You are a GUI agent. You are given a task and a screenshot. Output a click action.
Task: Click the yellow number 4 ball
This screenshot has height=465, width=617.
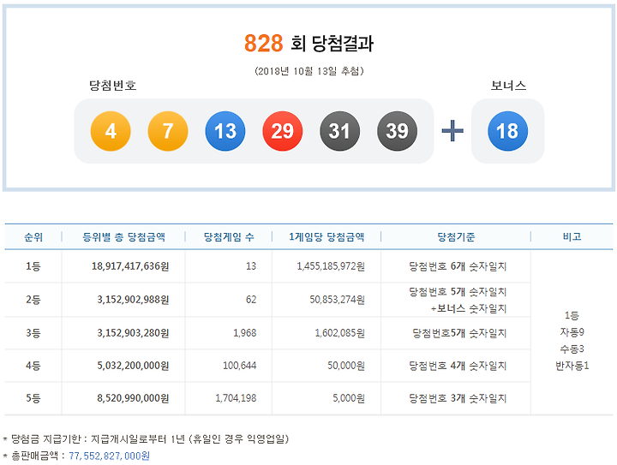click(x=111, y=131)
